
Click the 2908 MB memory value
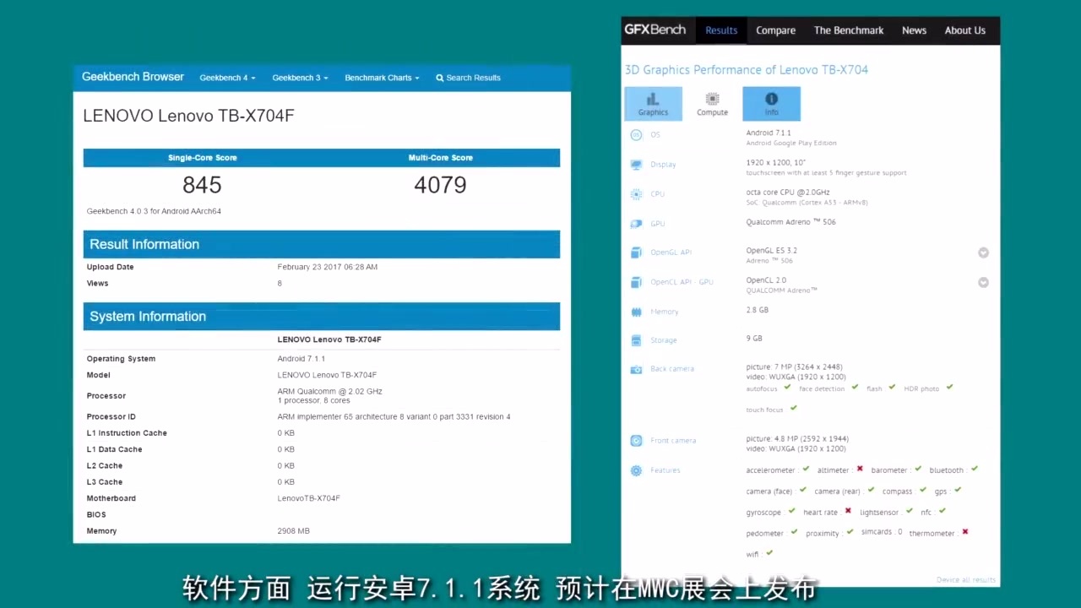[293, 531]
